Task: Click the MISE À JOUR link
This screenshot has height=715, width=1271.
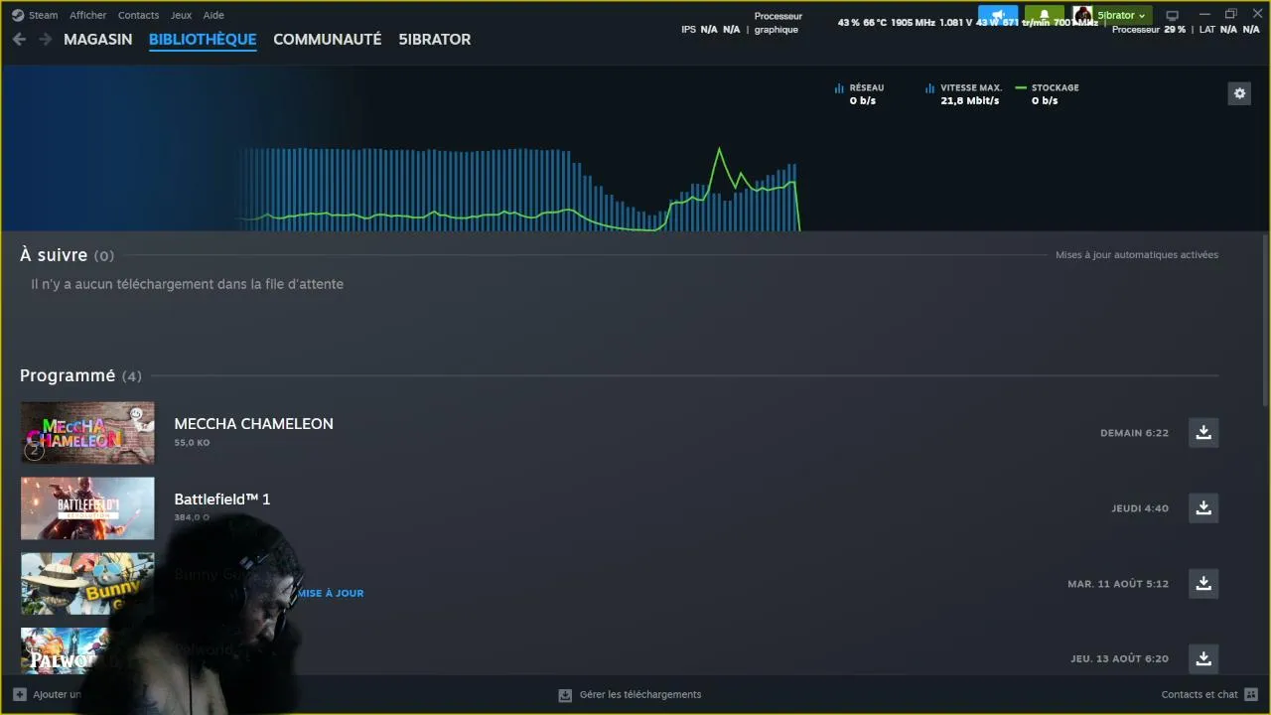Action: (331, 593)
